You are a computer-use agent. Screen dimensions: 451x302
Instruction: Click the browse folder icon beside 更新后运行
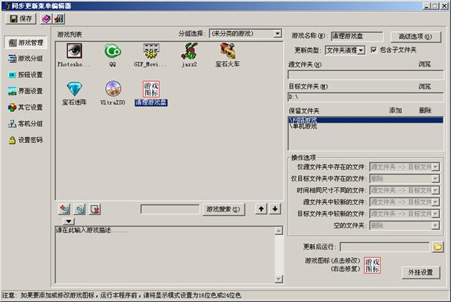(438, 247)
